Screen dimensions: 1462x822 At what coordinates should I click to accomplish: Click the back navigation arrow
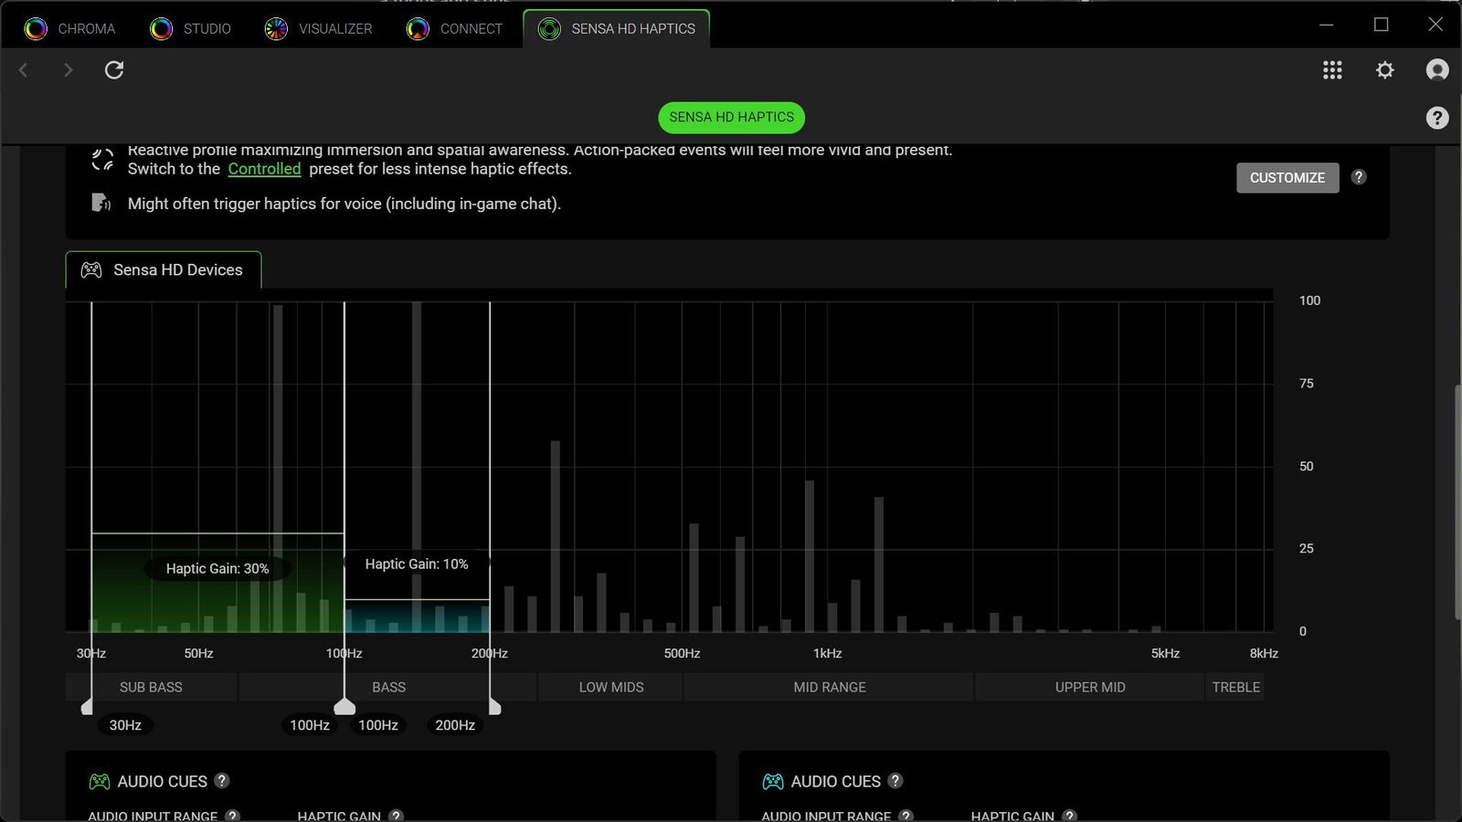point(24,70)
